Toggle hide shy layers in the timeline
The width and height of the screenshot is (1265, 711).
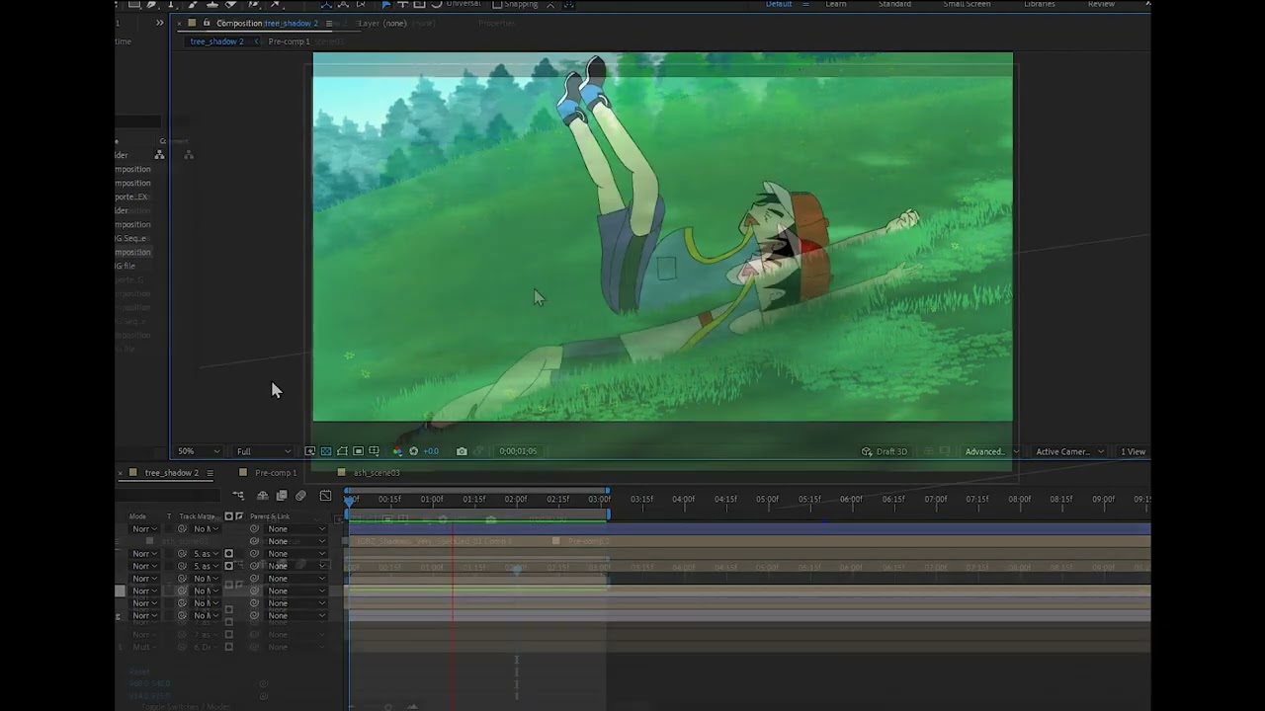[262, 496]
